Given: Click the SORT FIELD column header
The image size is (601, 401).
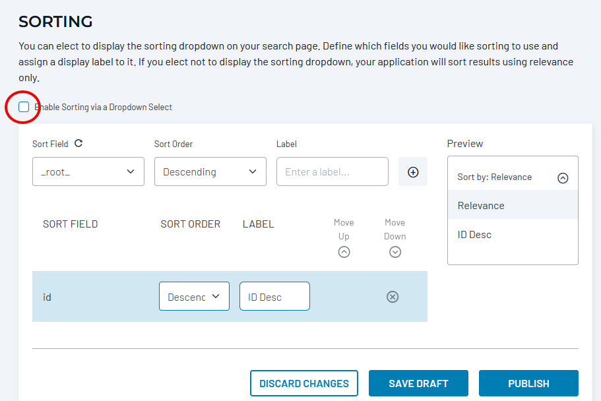Looking at the screenshot, I should 70,224.
